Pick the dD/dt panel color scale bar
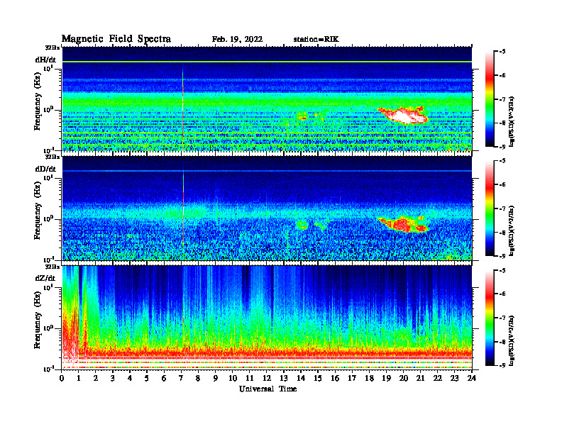This screenshot has width=562, height=434. coord(490,208)
